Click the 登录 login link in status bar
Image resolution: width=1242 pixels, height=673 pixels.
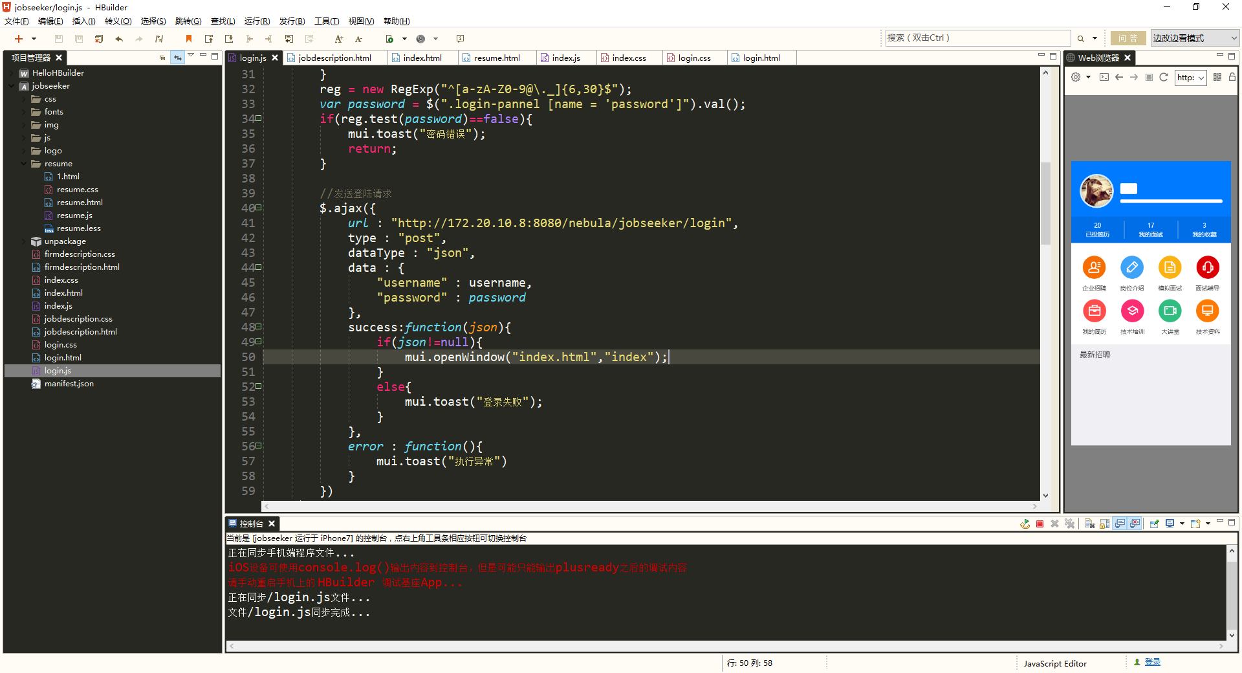[x=1152, y=662]
